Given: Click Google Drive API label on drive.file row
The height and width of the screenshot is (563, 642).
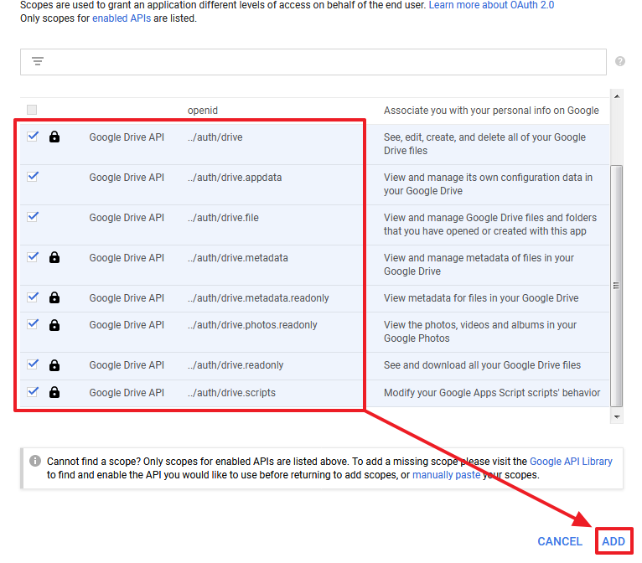Looking at the screenshot, I should (x=127, y=217).
